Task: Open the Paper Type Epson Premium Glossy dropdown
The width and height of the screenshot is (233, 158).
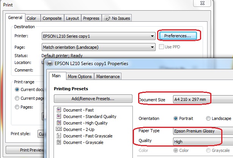Action: point(203,131)
